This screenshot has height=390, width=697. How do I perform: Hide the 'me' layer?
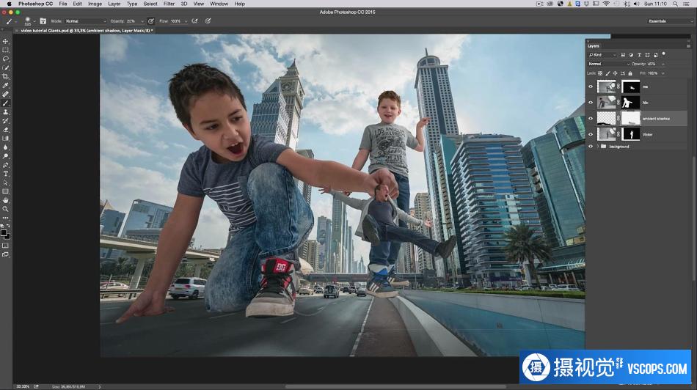pyautogui.click(x=591, y=87)
